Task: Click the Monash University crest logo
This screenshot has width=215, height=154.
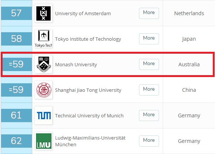Action: coord(43,64)
